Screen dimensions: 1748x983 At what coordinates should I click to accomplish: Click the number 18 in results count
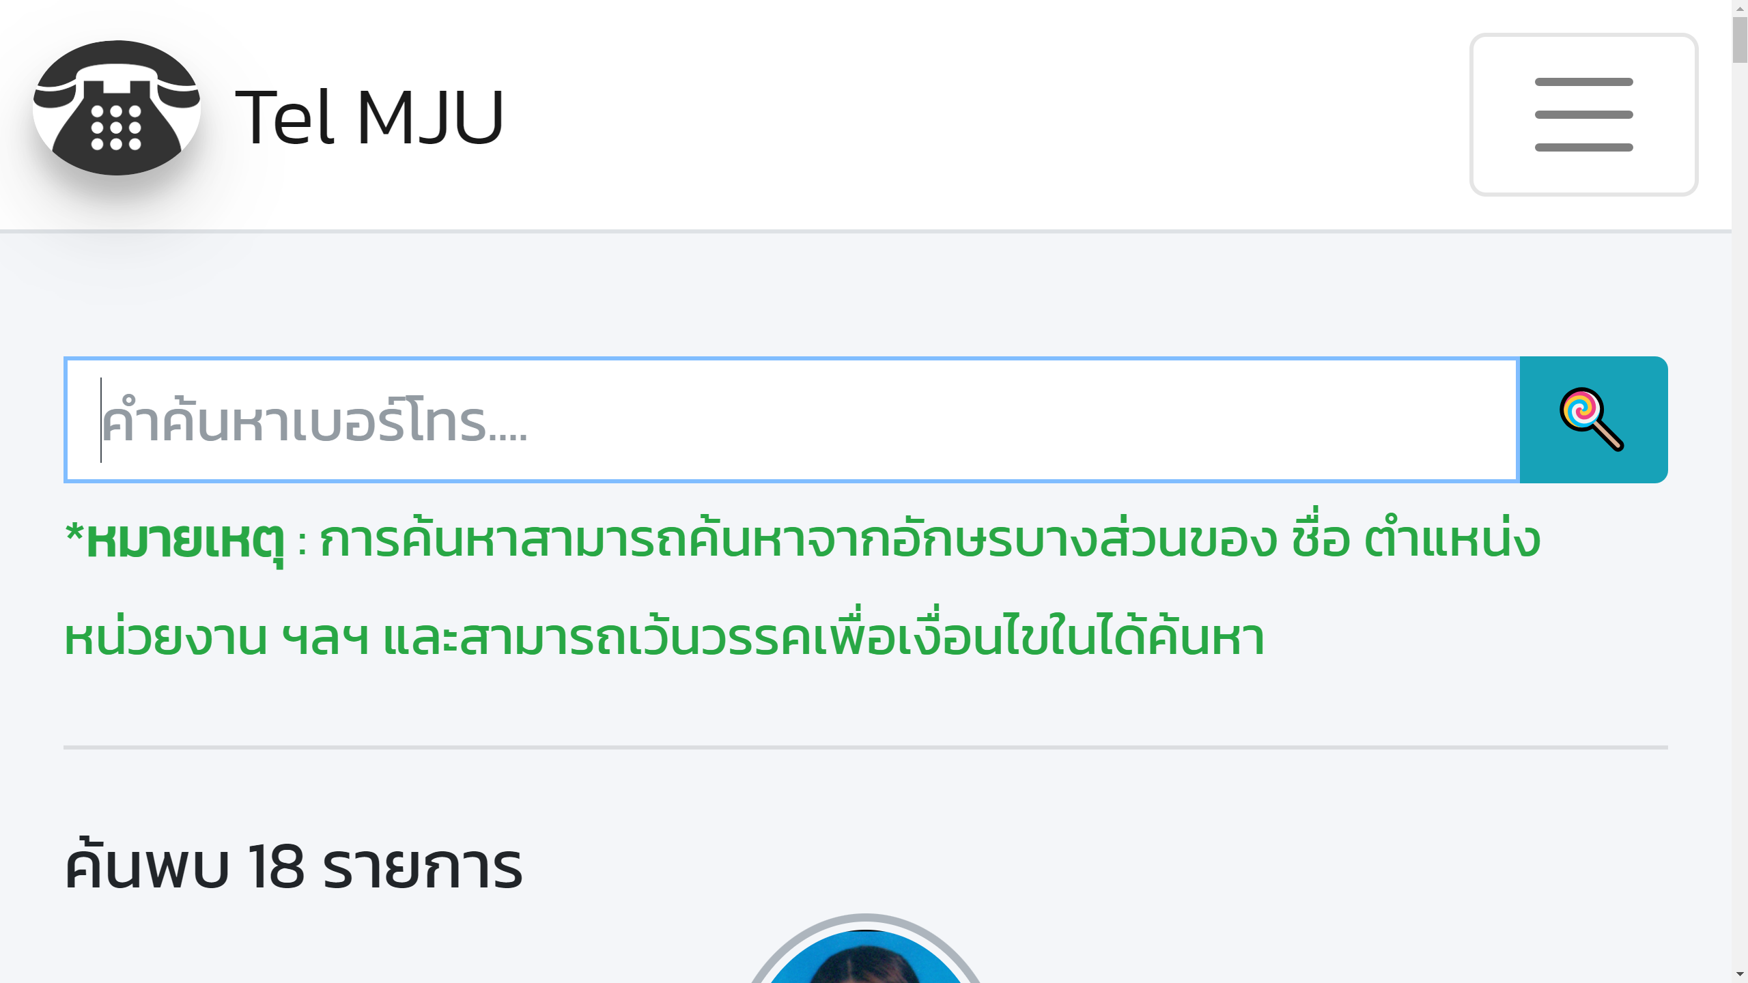click(276, 867)
